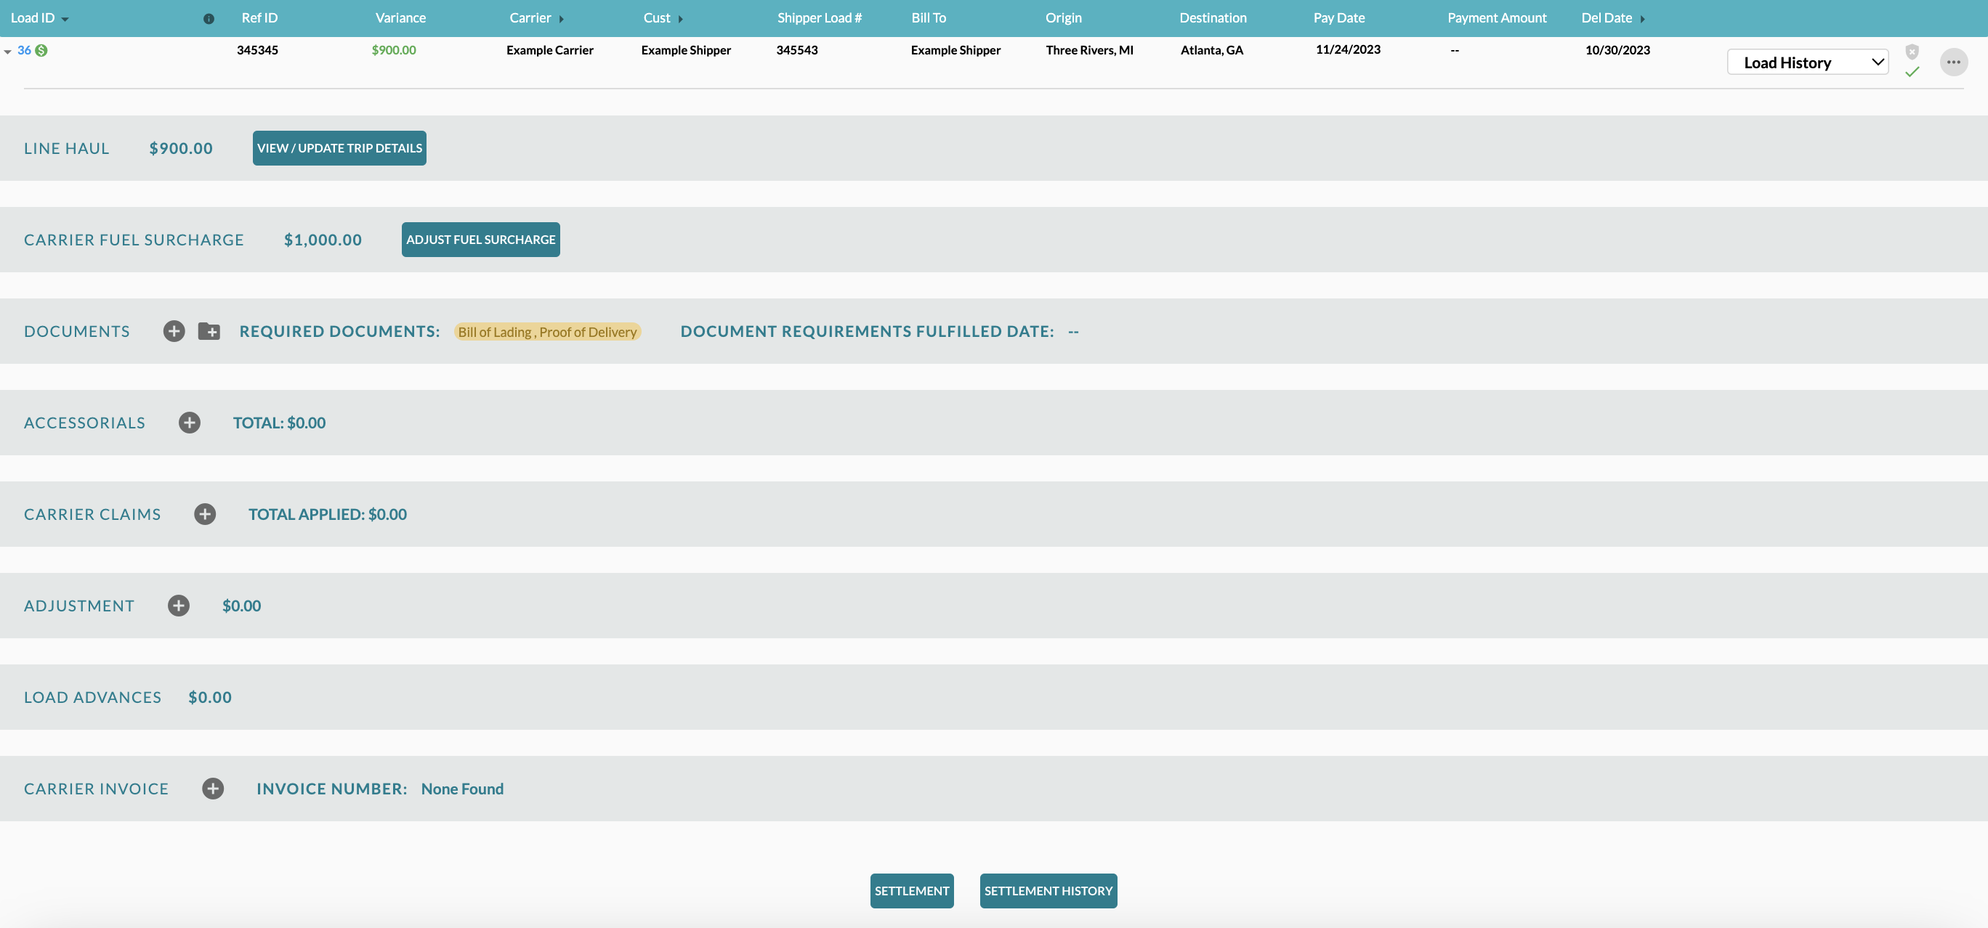Screen dimensions: 1988x928
Task: Select the $900.00 variance value
Action: (394, 50)
